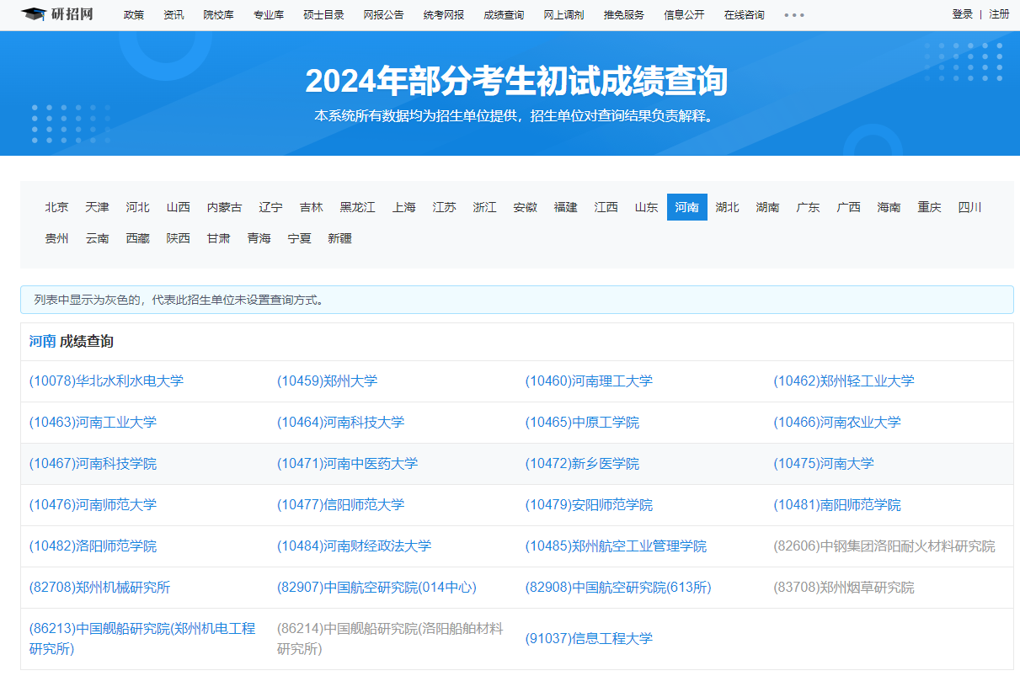Select 广东 province tab
The width and height of the screenshot is (1020, 676).
[809, 207]
